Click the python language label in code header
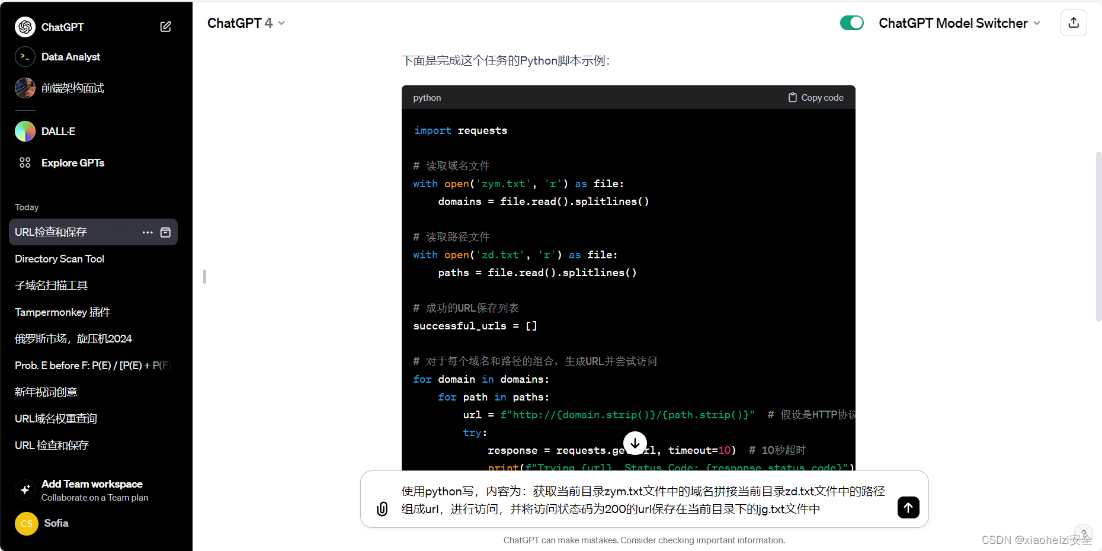The image size is (1102, 551). tap(427, 98)
